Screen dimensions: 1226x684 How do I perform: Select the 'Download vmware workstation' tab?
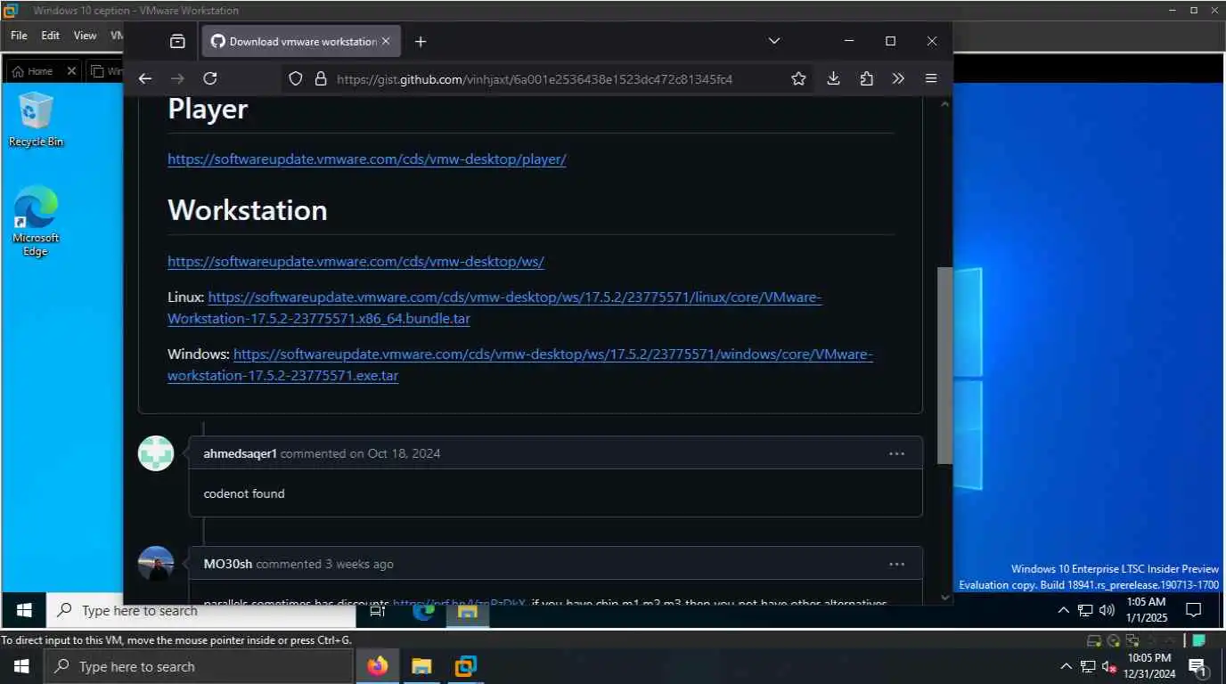pyautogui.click(x=302, y=41)
